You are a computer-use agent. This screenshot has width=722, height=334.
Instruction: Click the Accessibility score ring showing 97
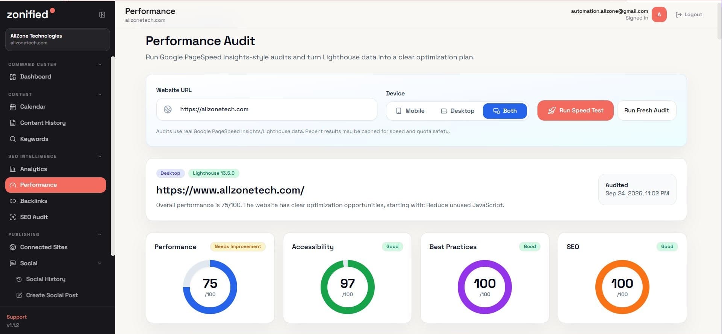click(348, 287)
